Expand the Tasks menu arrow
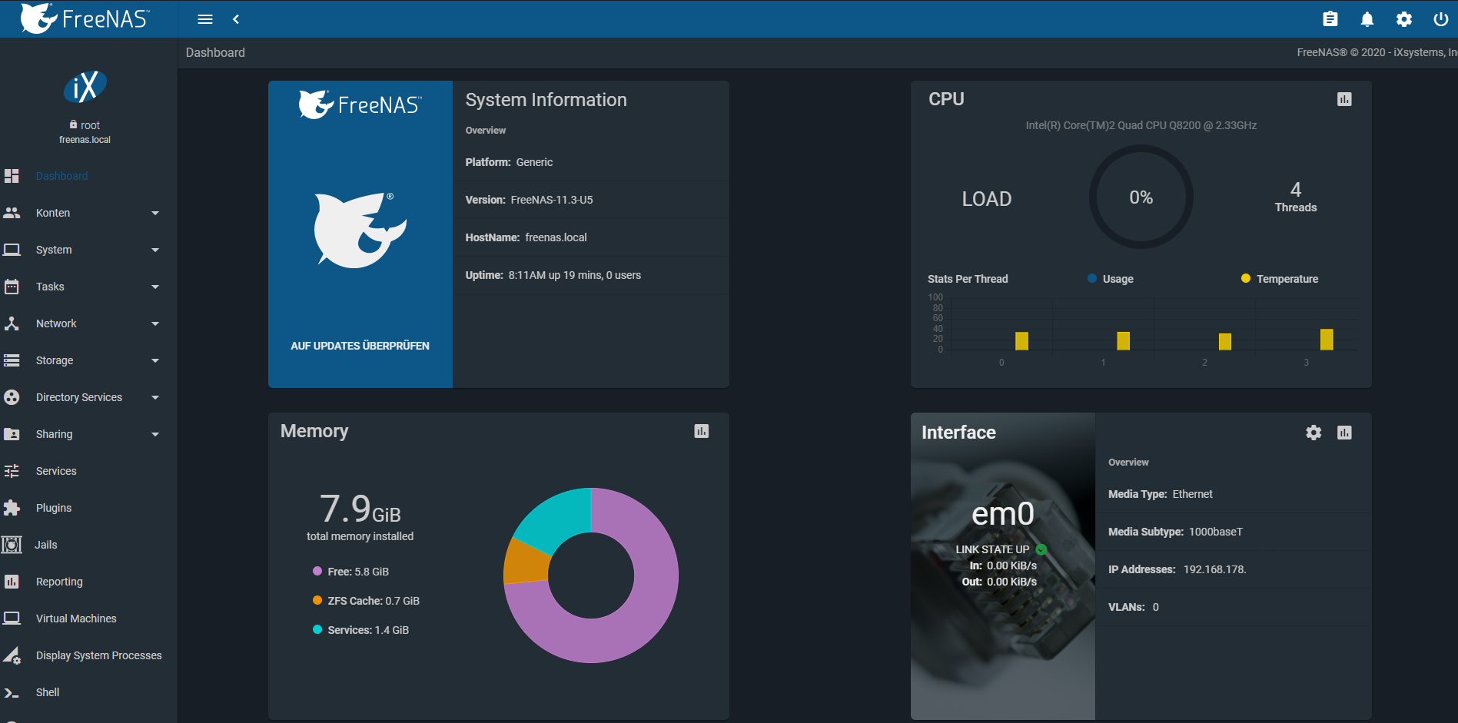The height and width of the screenshot is (723, 1458). (155, 287)
